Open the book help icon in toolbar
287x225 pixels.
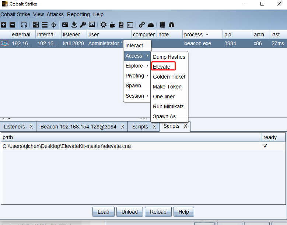pyautogui.click(x=162, y=25)
